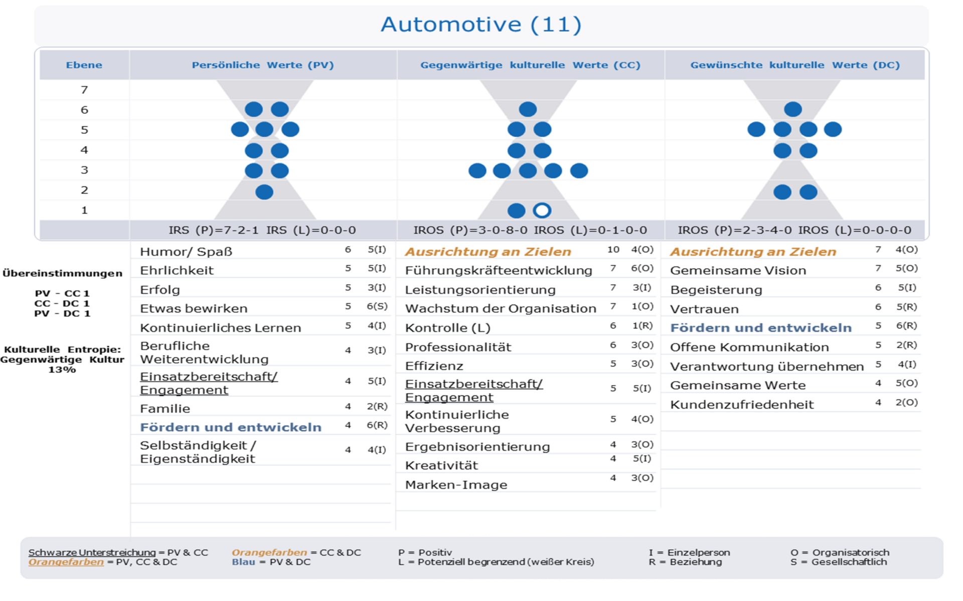This screenshot has width=963, height=601.
Task: Click the 'Gewünschte kulturelle Werte (DC)' header
Action: [x=795, y=65]
